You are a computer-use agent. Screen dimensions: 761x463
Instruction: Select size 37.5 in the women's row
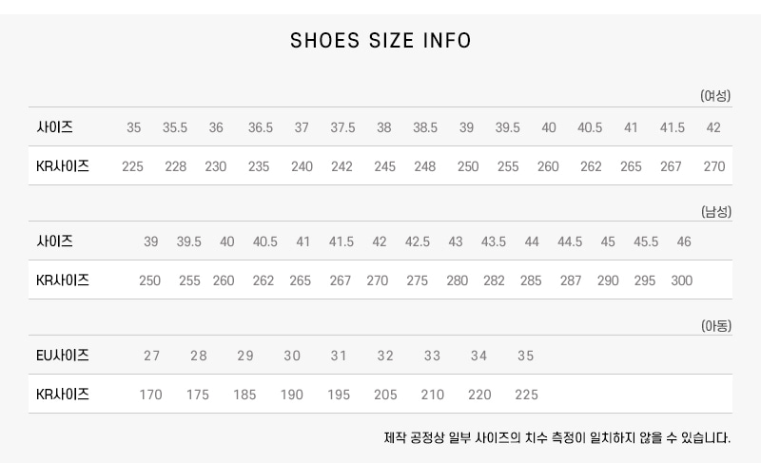342,127
